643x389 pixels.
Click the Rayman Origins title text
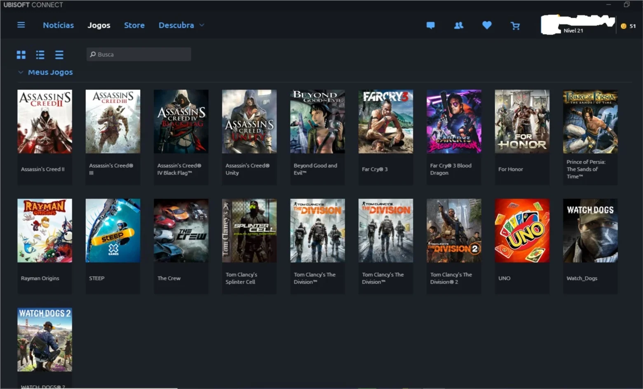(40, 278)
